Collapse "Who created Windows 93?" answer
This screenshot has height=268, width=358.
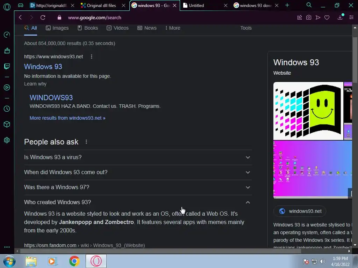(x=138, y=202)
